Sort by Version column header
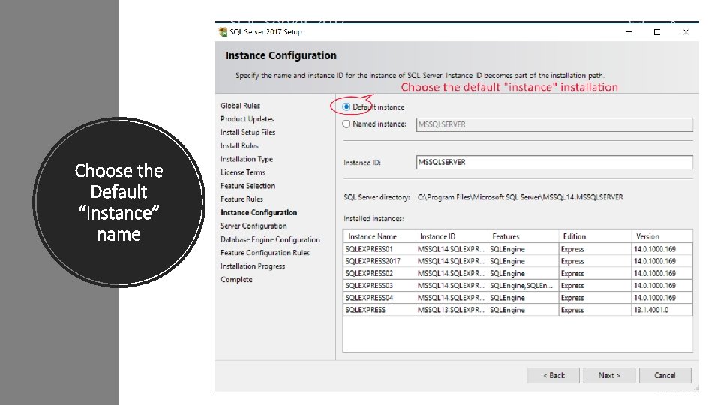The height and width of the screenshot is (405, 720). (x=662, y=236)
